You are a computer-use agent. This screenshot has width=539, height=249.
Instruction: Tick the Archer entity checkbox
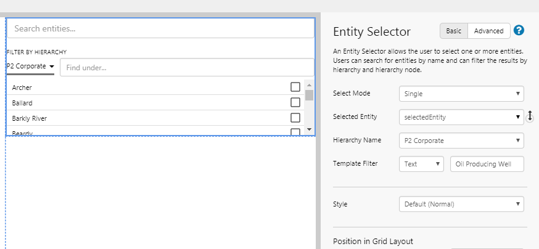click(x=295, y=87)
